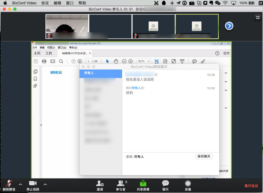Unmute microphone with 解除静音 button
Image resolution: width=263 pixels, height=193 pixels.
[x=9, y=185]
